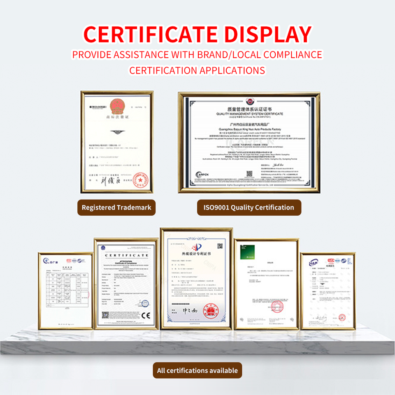Click the 'CERTIFICATION APPLICATIONS' subtitle line

tap(197, 70)
